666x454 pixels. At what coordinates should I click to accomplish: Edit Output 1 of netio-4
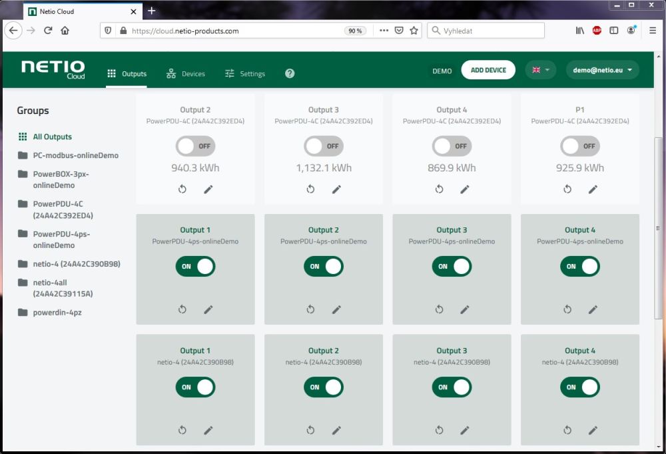[208, 430]
